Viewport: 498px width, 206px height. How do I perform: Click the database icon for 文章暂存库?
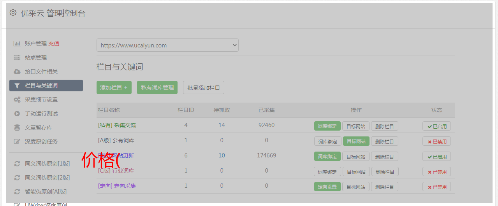tap(17, 127)
